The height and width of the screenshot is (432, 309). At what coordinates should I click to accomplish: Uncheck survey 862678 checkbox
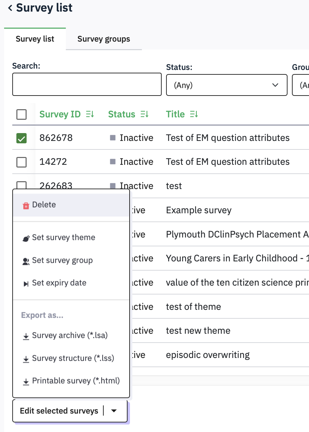[21, 138]
